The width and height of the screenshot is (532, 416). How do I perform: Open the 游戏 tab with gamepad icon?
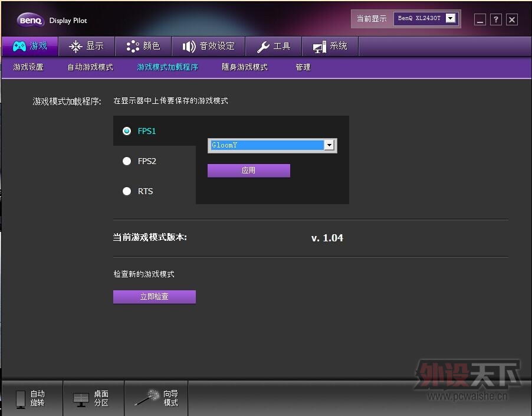30,46
